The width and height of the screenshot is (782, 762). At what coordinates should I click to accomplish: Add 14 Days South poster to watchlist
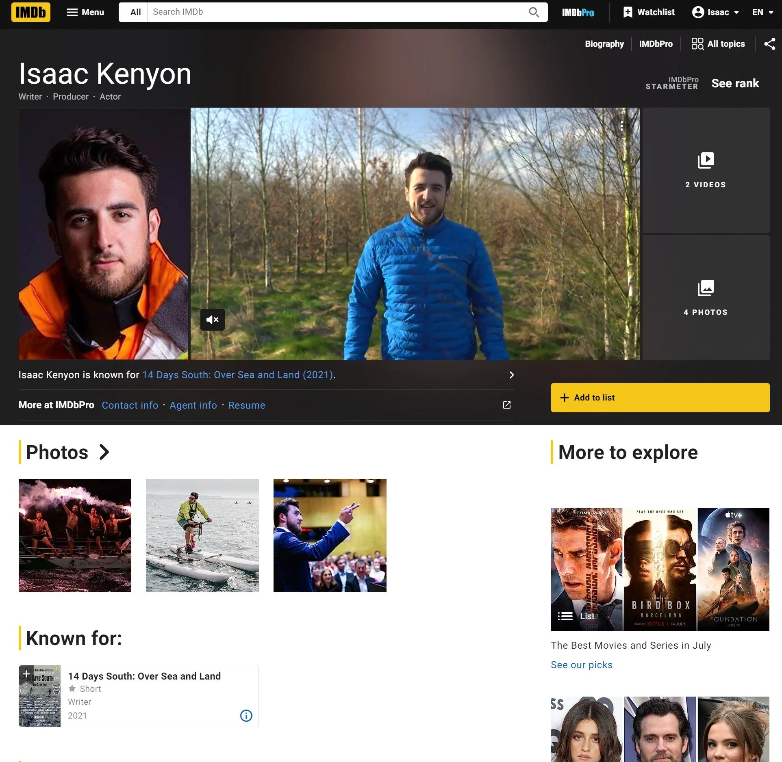26,674
